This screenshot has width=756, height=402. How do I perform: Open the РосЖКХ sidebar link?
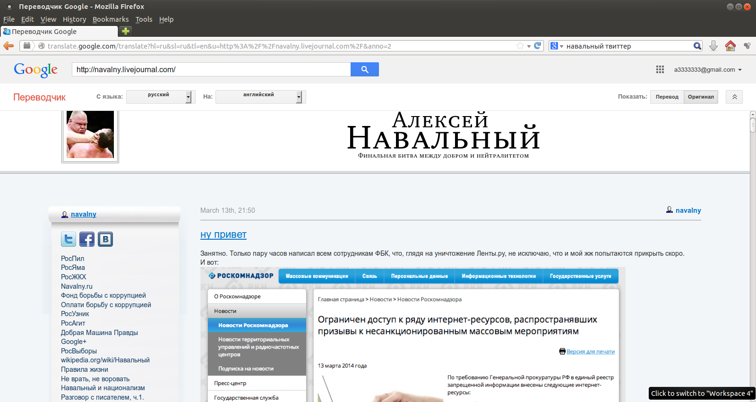click(73, 277)
